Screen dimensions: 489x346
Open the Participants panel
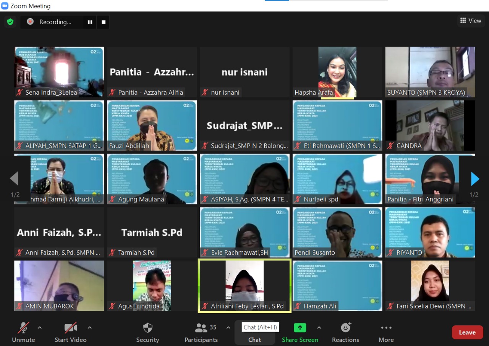(201, 332)
